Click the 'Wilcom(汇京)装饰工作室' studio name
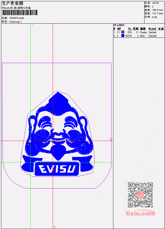 pos(16,8)
